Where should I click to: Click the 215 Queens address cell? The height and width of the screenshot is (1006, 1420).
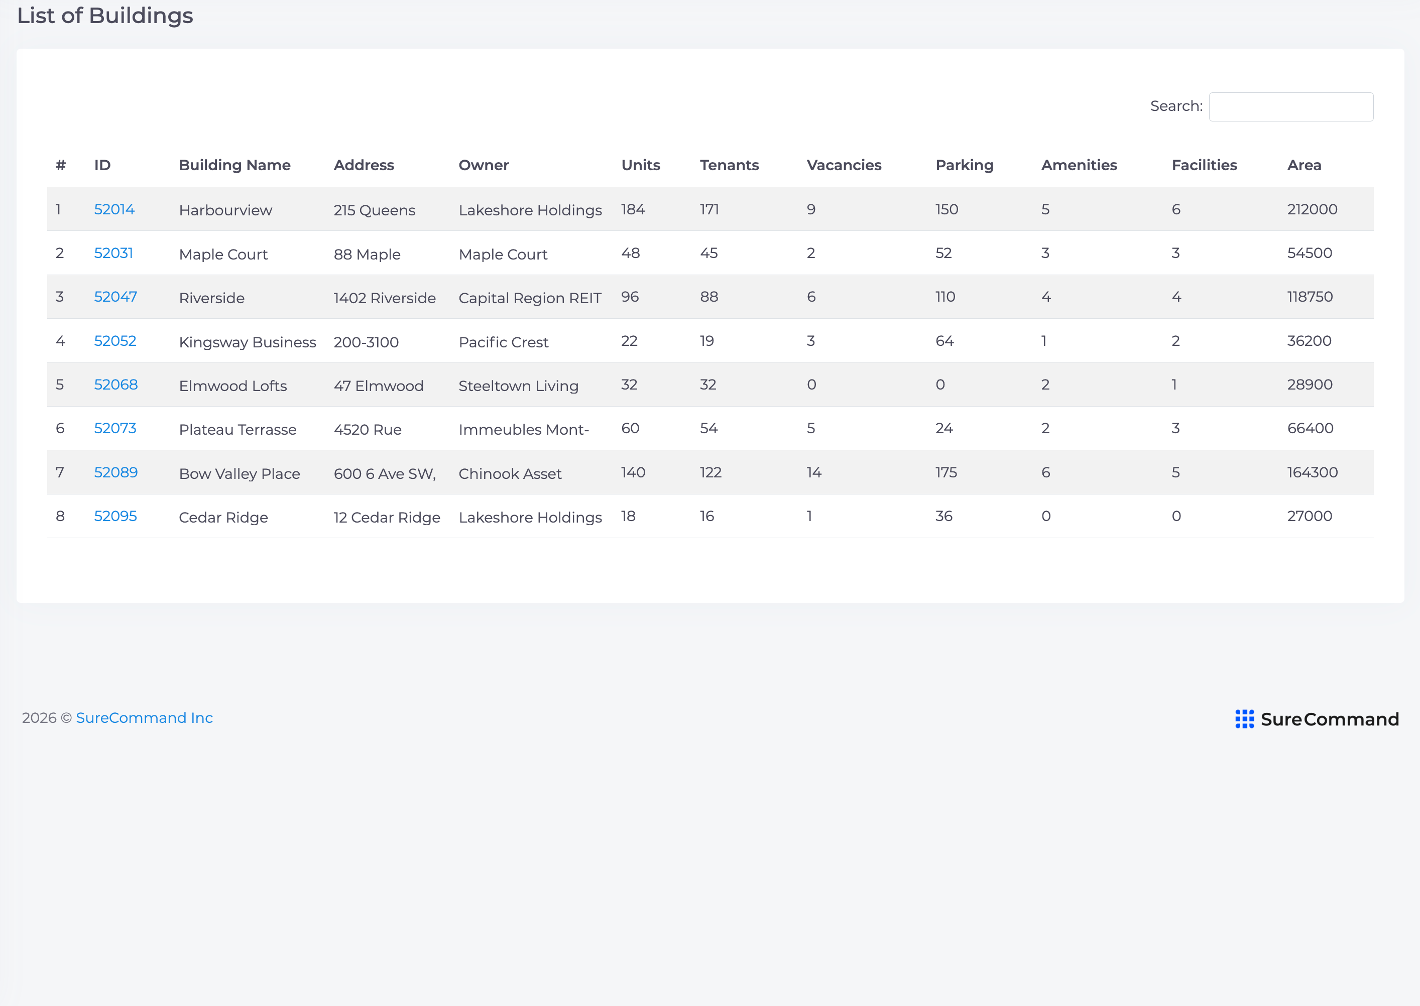point(374,210)
